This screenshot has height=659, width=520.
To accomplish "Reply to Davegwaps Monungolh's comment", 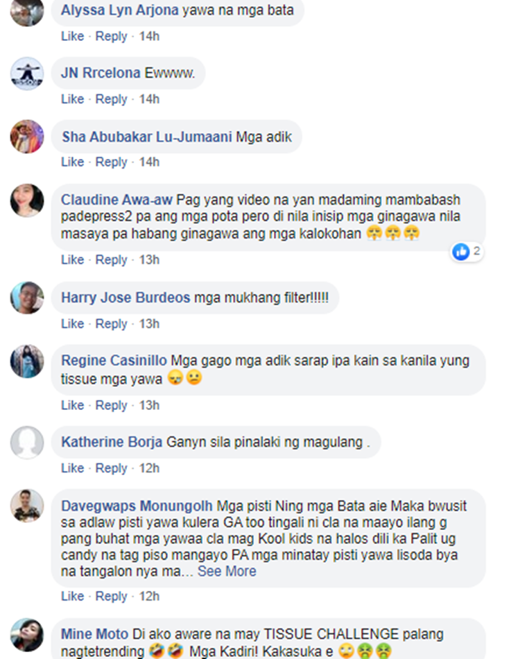I will click(x=111, y=596).
